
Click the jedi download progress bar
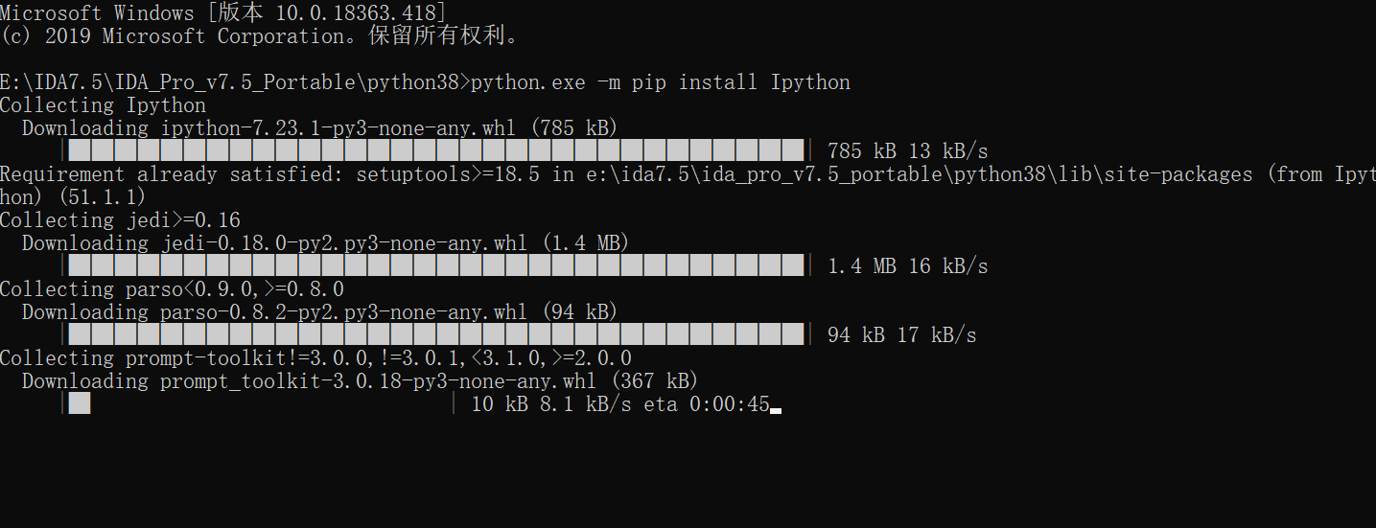[x=436, y=265]
